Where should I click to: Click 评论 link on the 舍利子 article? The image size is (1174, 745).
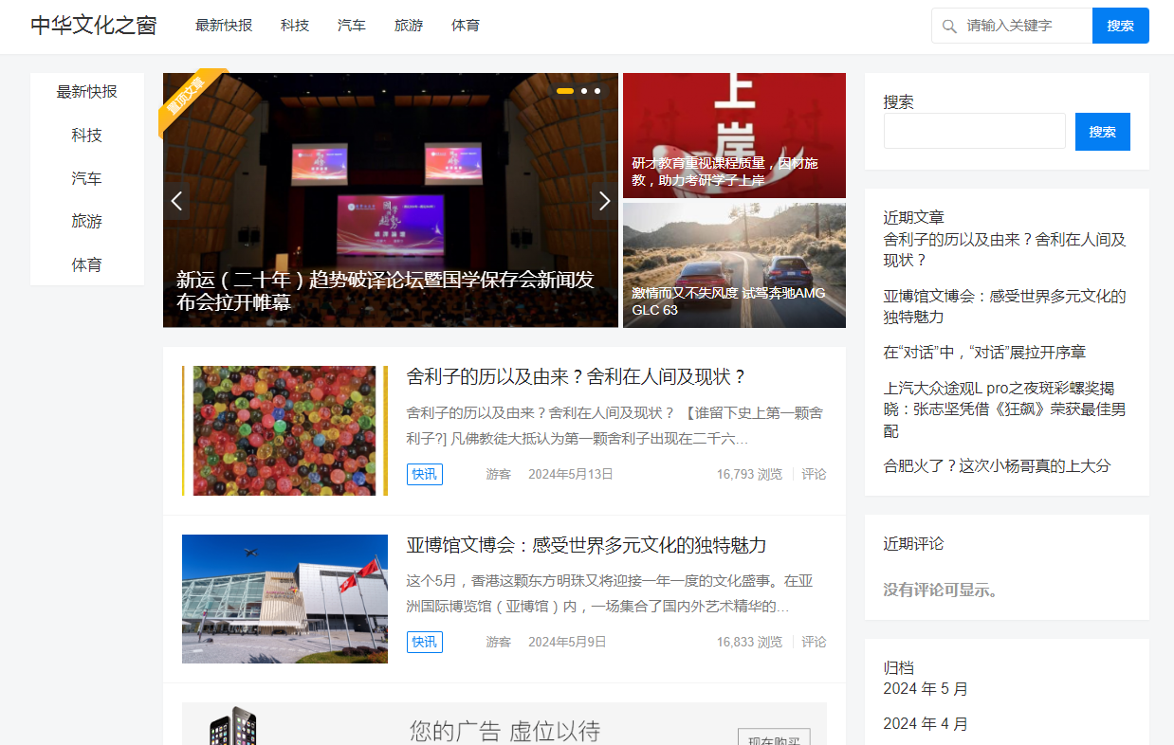(x=815, y=474)
